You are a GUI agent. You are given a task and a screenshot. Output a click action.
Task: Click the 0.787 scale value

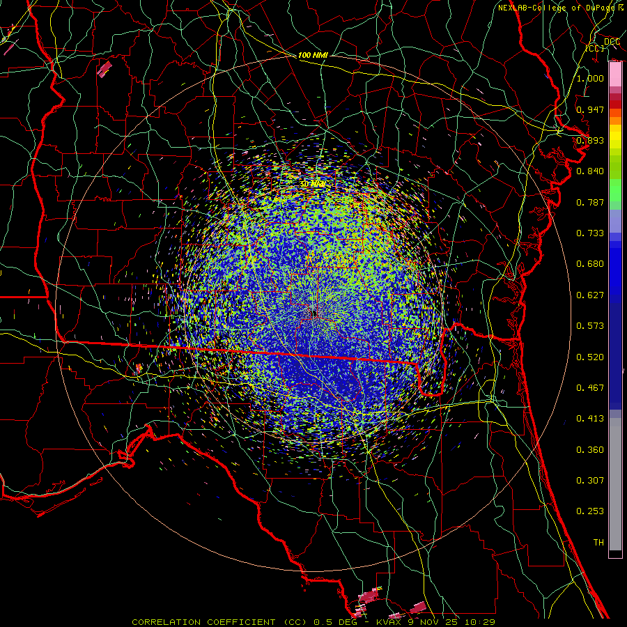click(x=590, y=202)
